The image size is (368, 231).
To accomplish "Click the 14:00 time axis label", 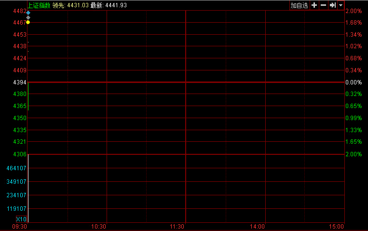I will (257, 227).
